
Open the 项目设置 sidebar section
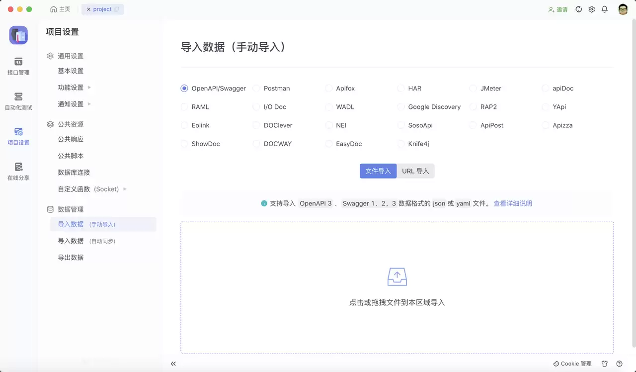click(18, 136)
